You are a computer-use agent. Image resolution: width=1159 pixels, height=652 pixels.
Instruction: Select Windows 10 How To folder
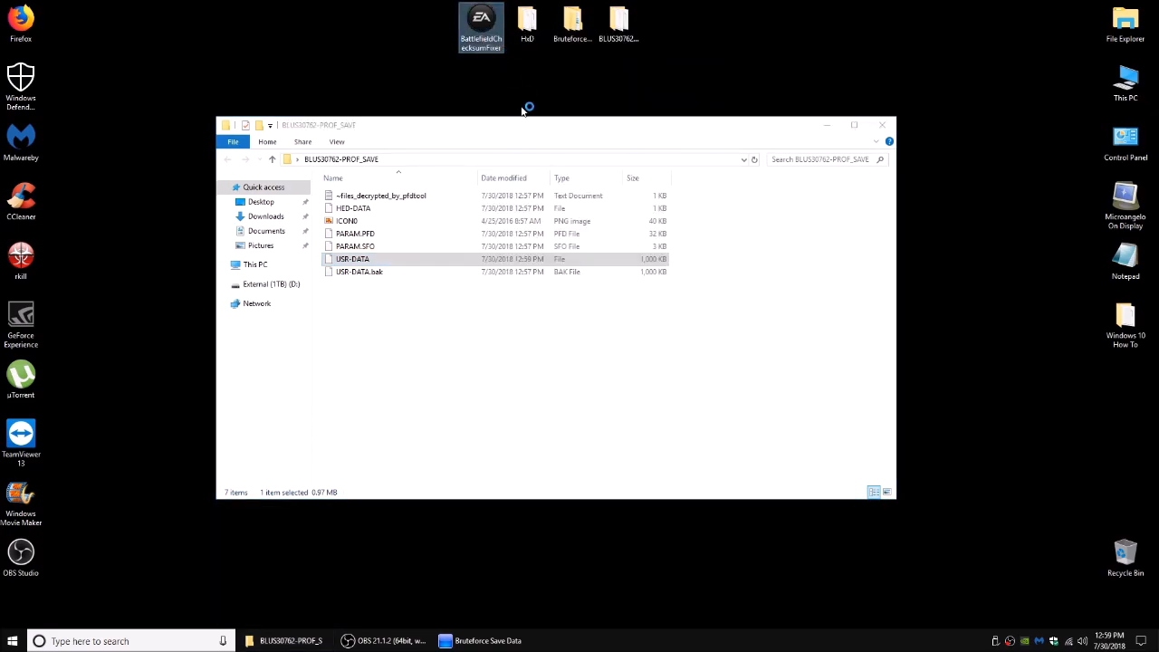tap(1125, 325)
